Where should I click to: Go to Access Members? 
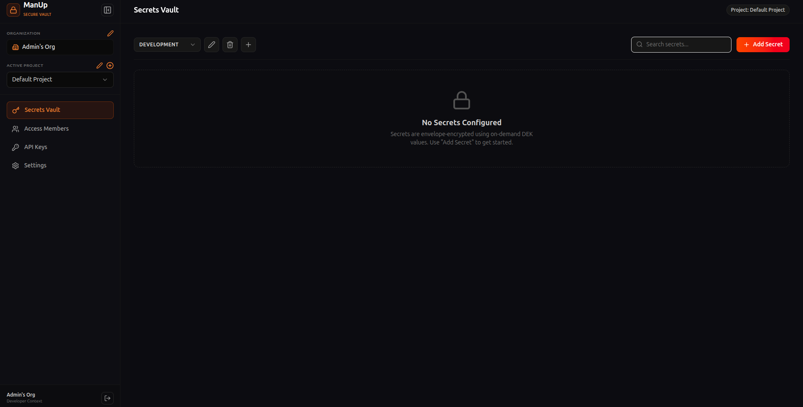tap(60, 129)
